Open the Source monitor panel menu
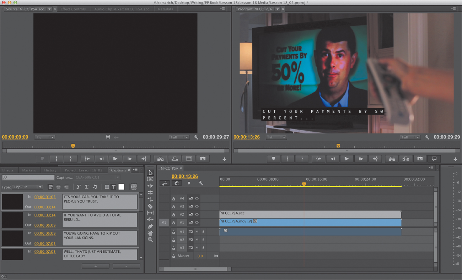This screenshot has width=462, height=280. click(222, 9)
